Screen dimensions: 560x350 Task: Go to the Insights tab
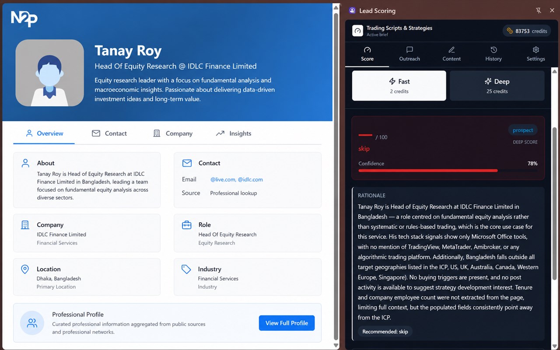(x=234, y=133)
